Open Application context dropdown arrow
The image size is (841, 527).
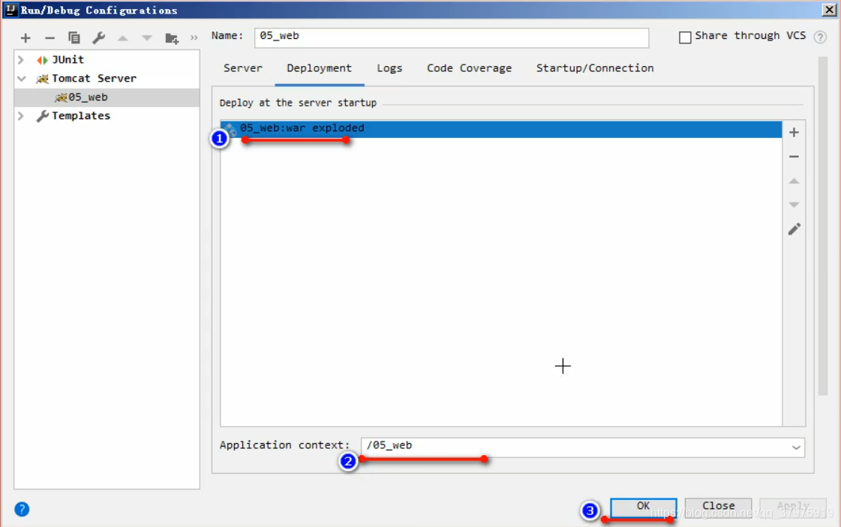click(796, 448)
